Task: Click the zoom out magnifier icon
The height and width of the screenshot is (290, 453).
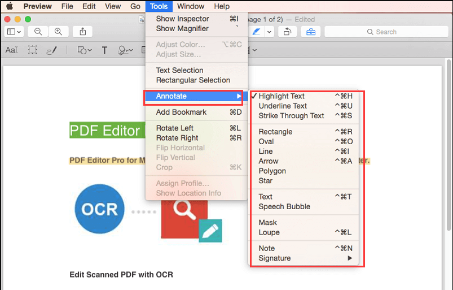Action: (x=38, y=32)
